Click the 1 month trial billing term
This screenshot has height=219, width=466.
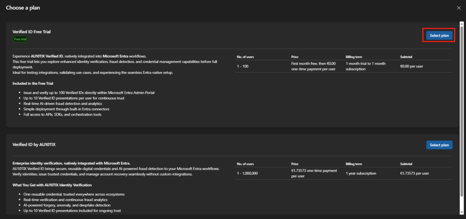[365, 66]
